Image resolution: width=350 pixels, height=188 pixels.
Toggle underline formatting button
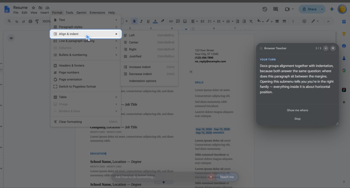click(148, 21)
